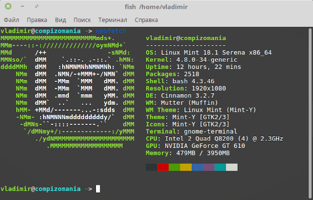This screenshot has width=313, height=200.
Task: Open the Вид menu
Action: point(61,20)
